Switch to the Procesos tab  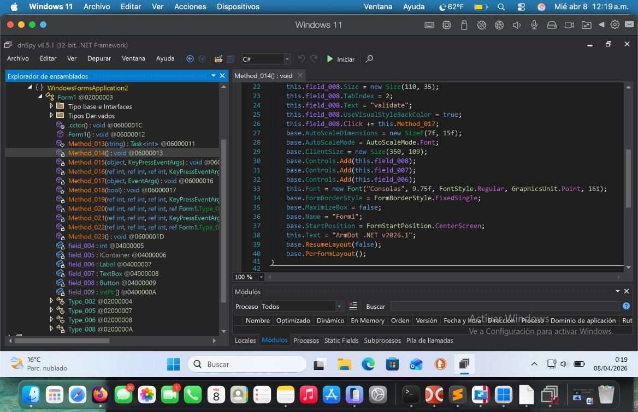[306, 340]
